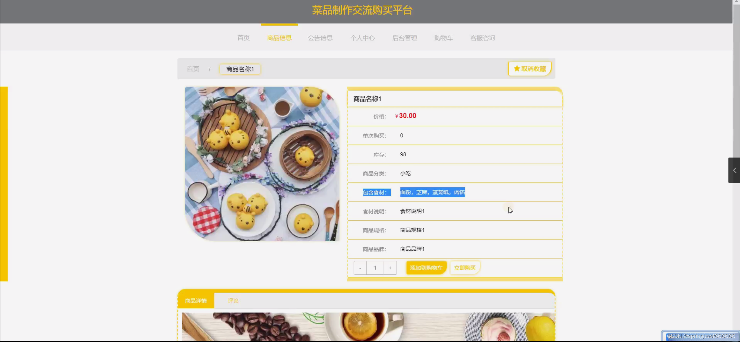
Task: Click the 商品规格1 value
Action: [412, 230]
